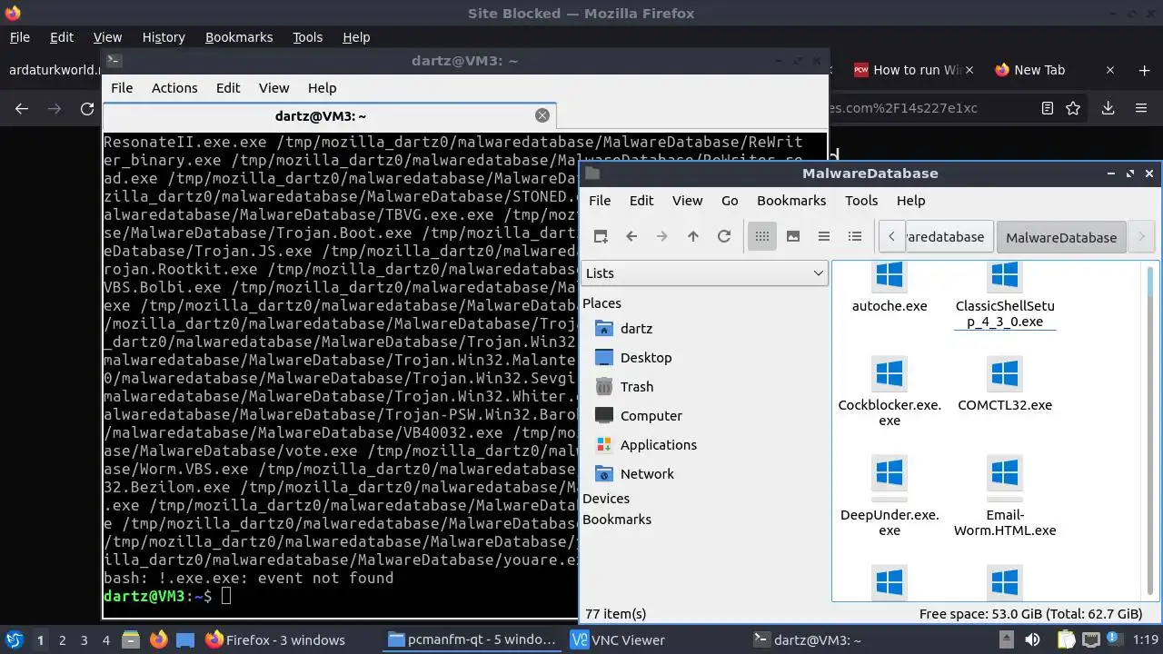Select the dartz@VM3 terminal tab
The image size is (1163, 654).
pyautogui.click(x=330, y=116)
